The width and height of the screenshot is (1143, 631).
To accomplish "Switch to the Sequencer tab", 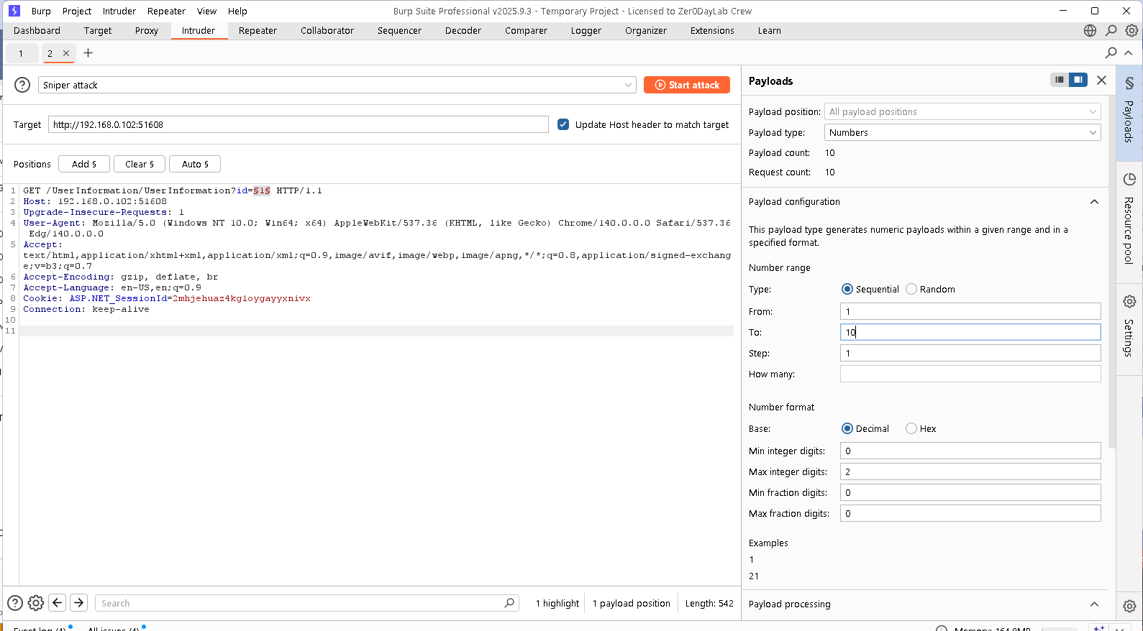I will click(399, 30).
